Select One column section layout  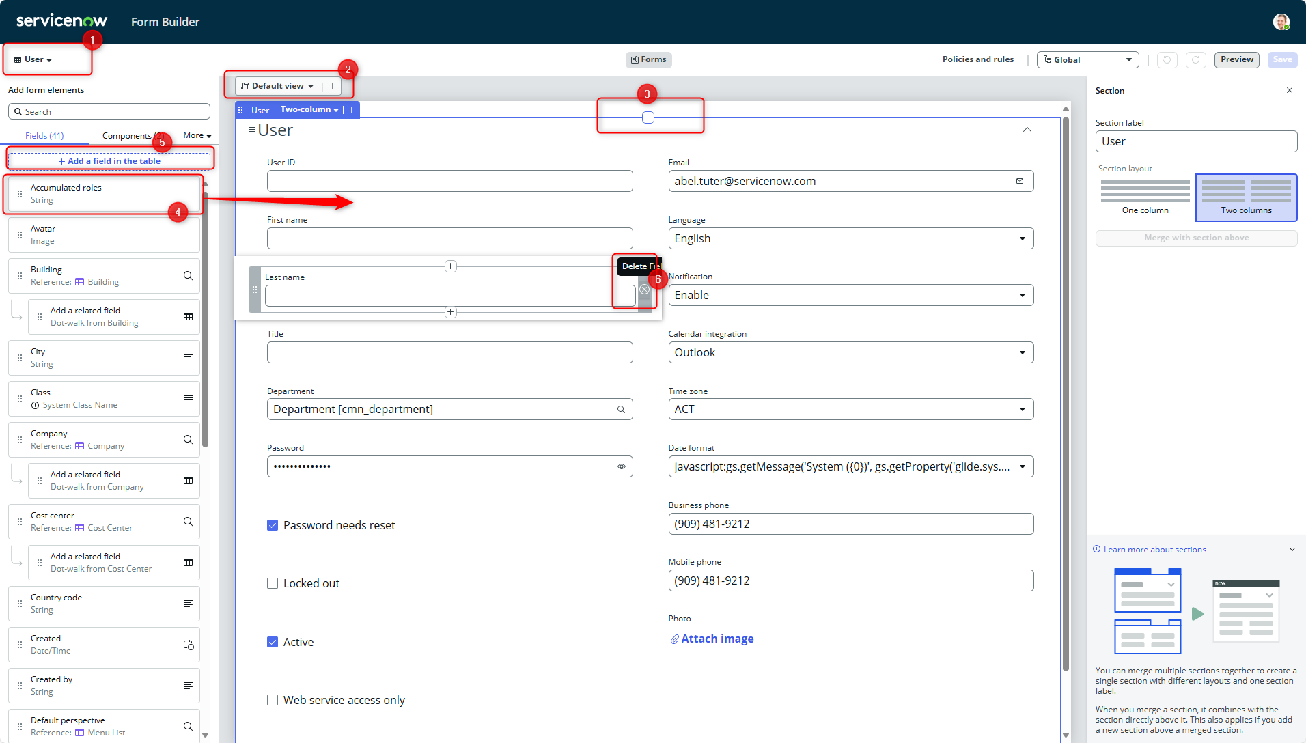click(1145, 197)
